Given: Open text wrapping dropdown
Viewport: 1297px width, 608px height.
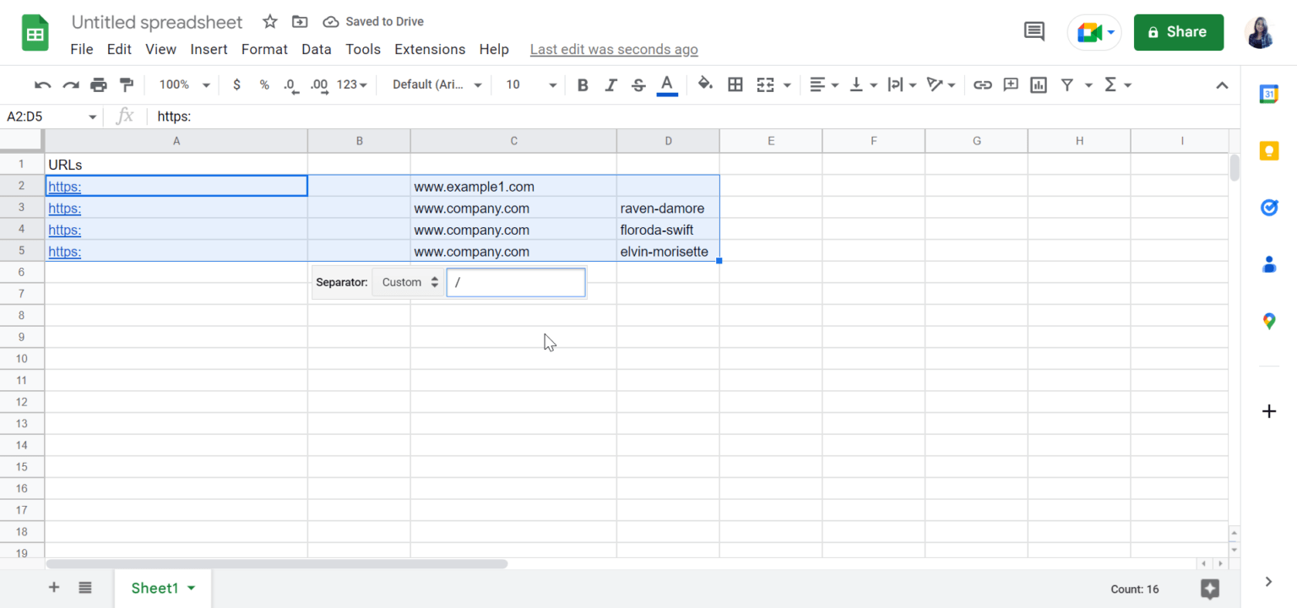Looking at the screenshot, I should pos(902,84).
